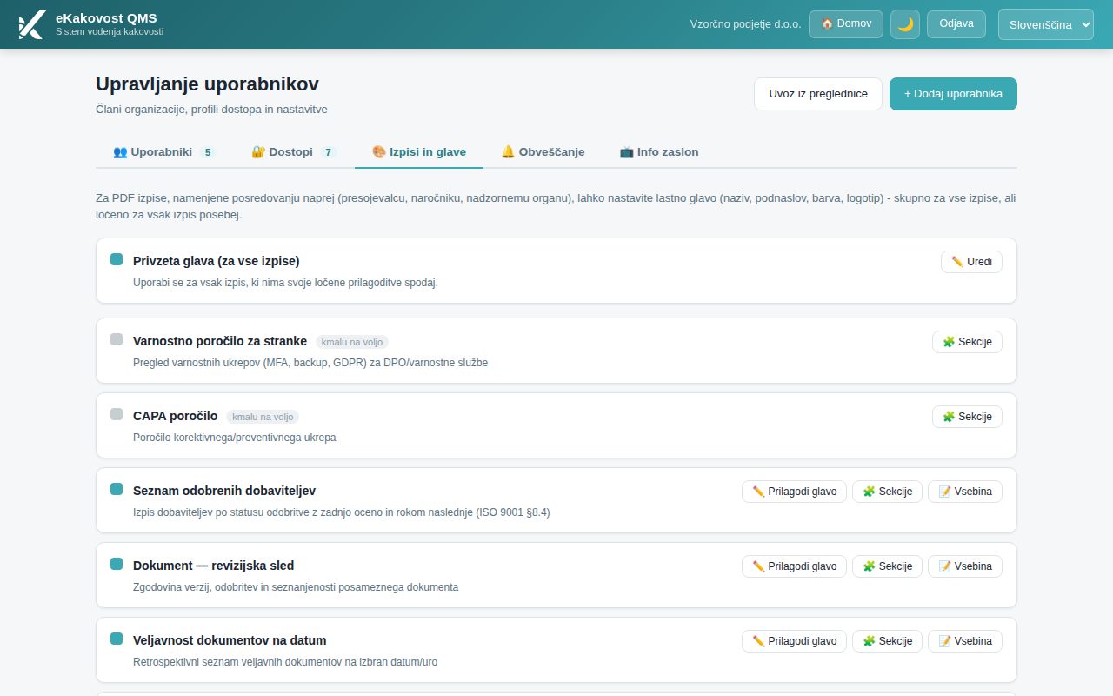The height and width of the screenshot is (696, 1113).
Task: Click teal color square of Privzeta glava
Action: coord(117,259)
